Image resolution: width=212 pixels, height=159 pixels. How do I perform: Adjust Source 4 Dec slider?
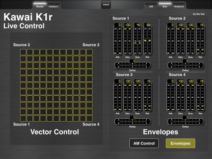pos(180,97)
